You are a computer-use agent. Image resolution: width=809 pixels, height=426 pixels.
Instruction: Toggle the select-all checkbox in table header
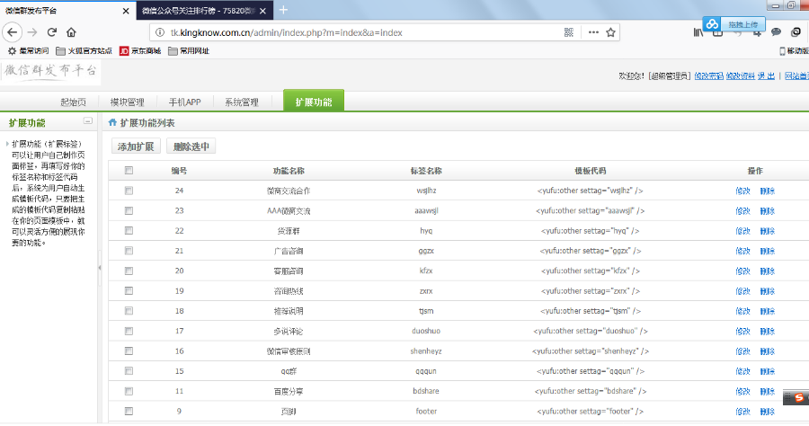point(129,170)
